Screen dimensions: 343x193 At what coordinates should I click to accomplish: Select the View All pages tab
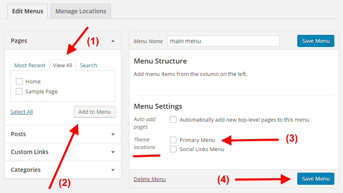63,65
